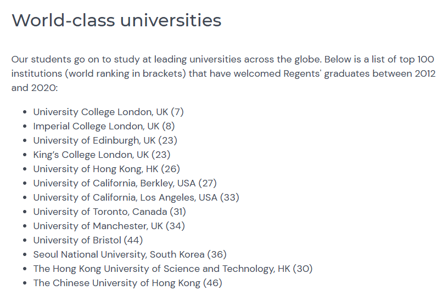Select University of Edinburgh, UK (23)

pos(105,140)
